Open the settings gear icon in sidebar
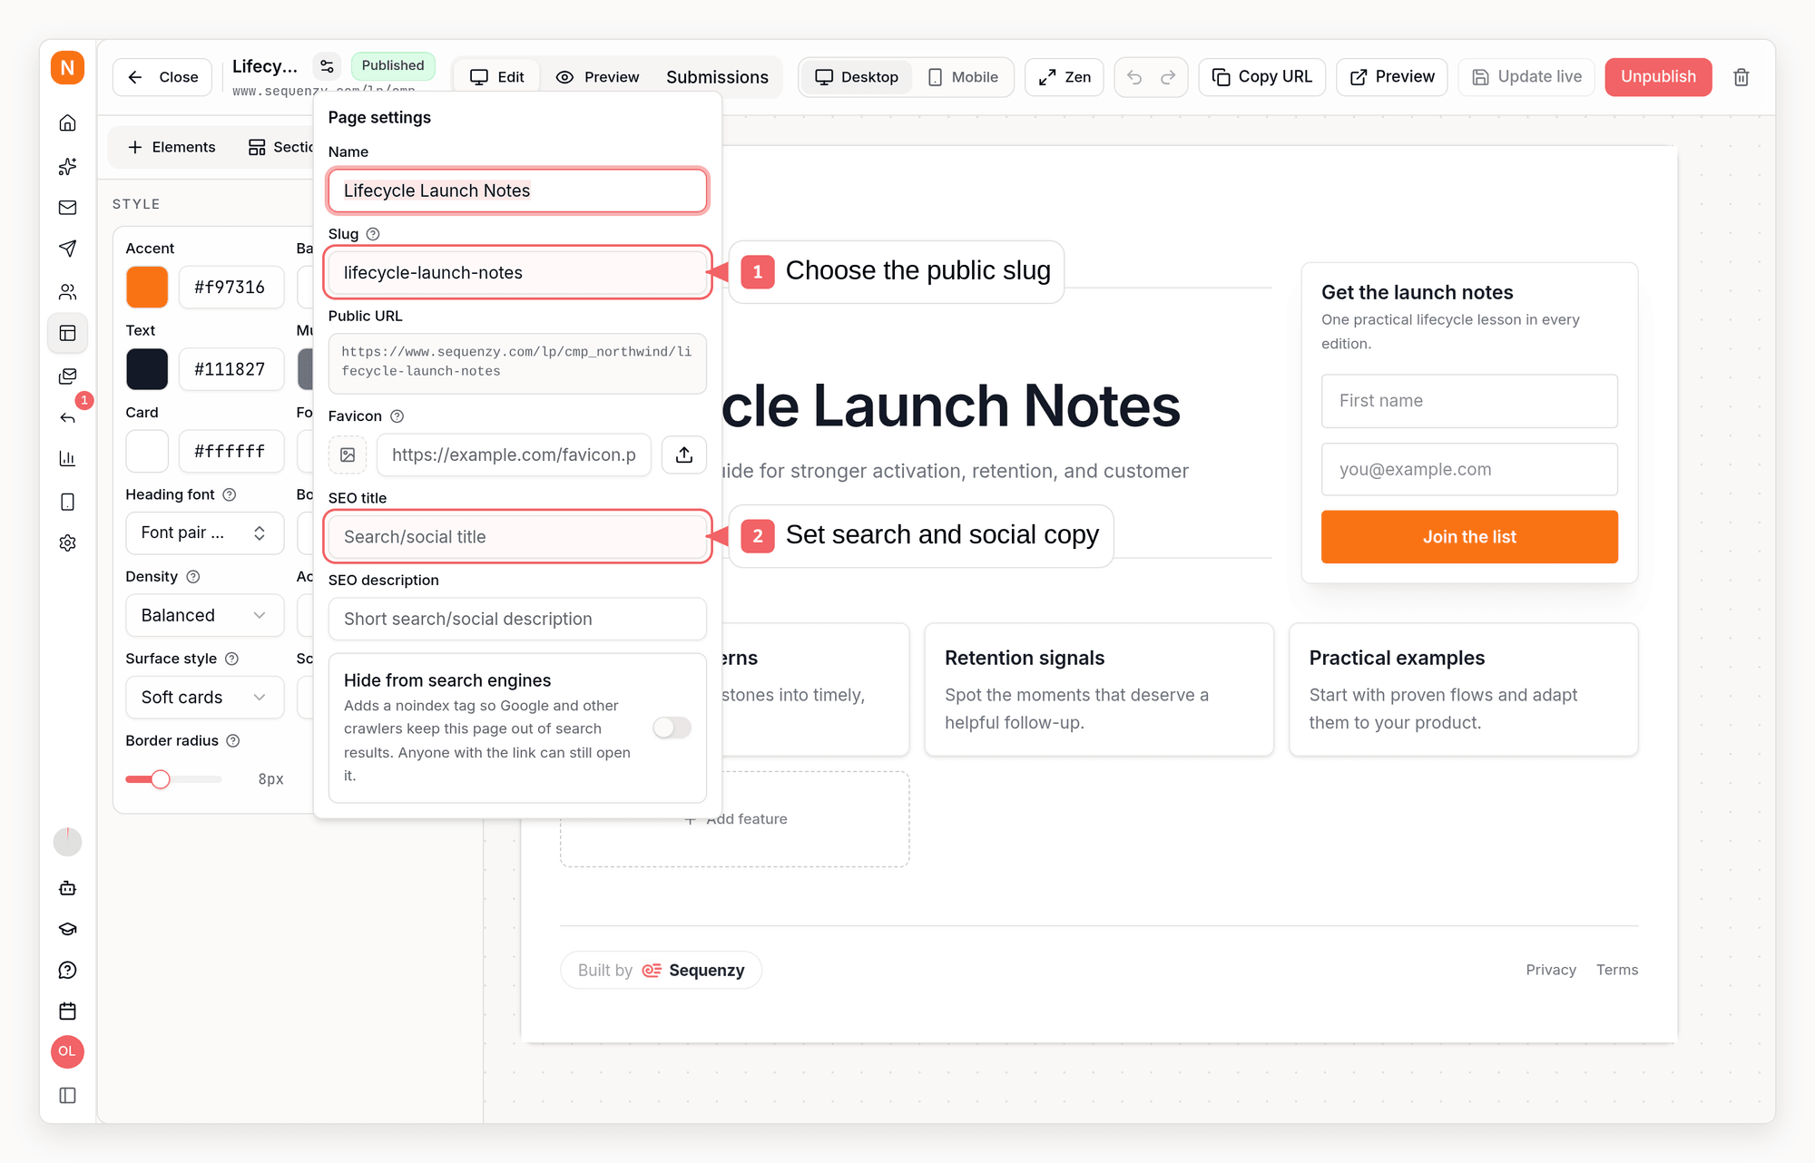Viewport: 1815px width, 1163px height. tap(67, 542)
